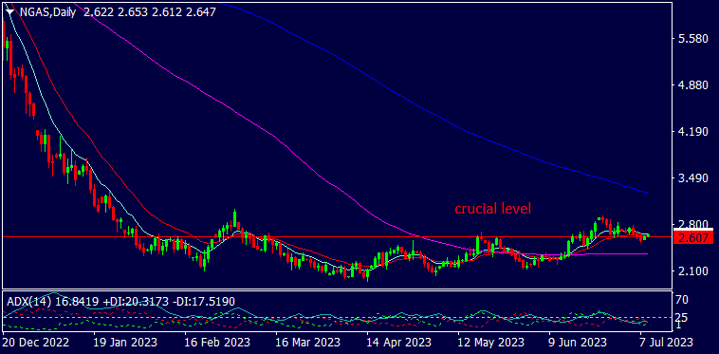This screenshot has width=719, height=354.
Task: Click the 4.880 price axis value
Action: [693, 85]
